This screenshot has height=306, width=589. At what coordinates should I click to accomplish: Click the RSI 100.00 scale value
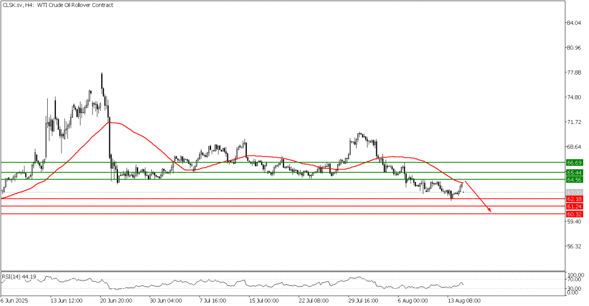pos(576,275)
